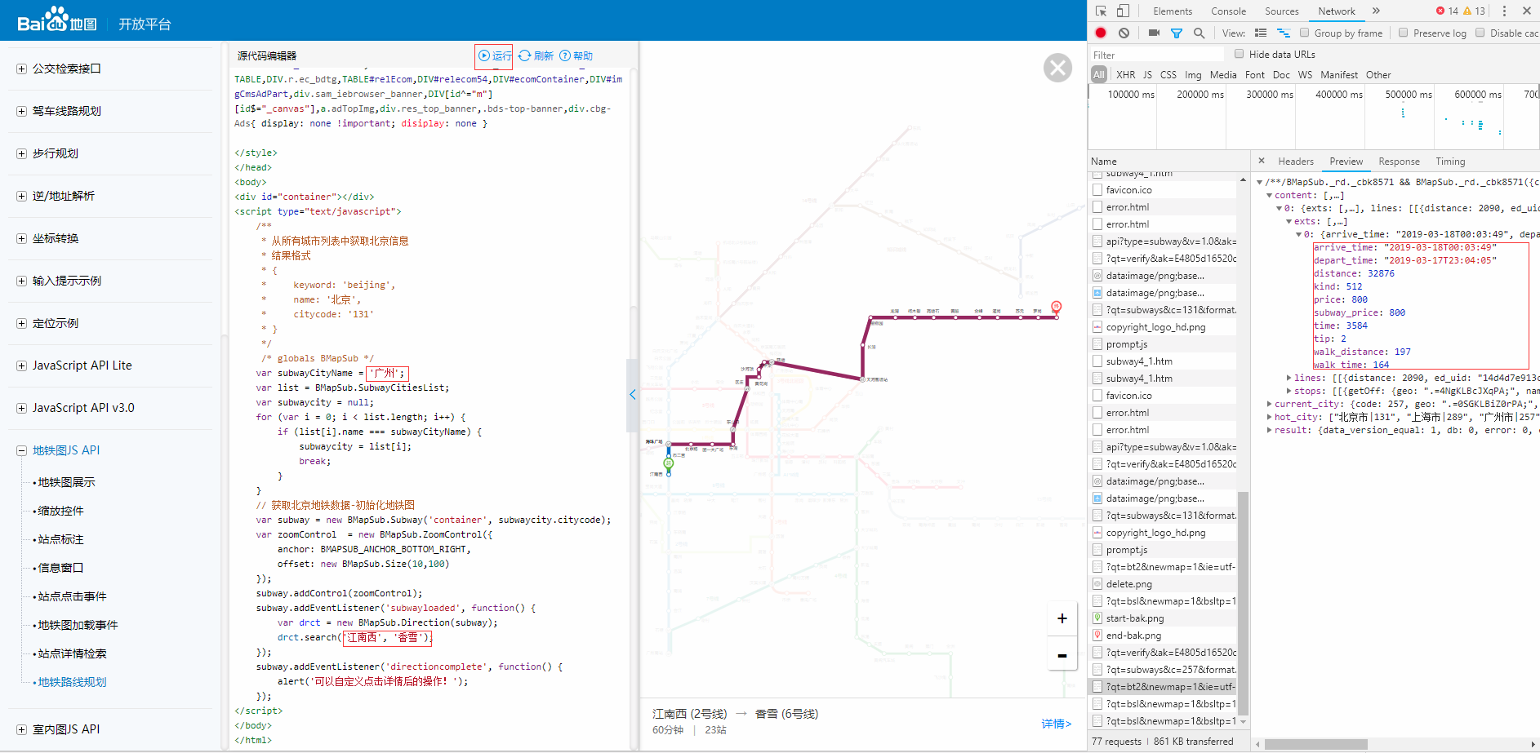Expand the 驾车线路规划 sidebar section

tap(21, 111)
